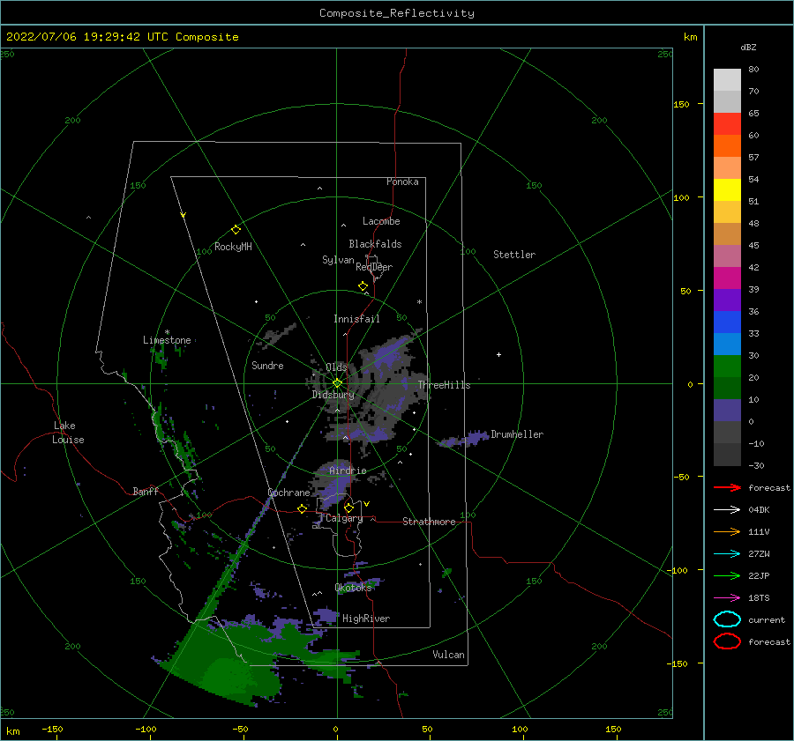Click the red 65-60 dBZ color swatch
The height and width of the screenshot is (741, 794).
click(x=727, y=124)
